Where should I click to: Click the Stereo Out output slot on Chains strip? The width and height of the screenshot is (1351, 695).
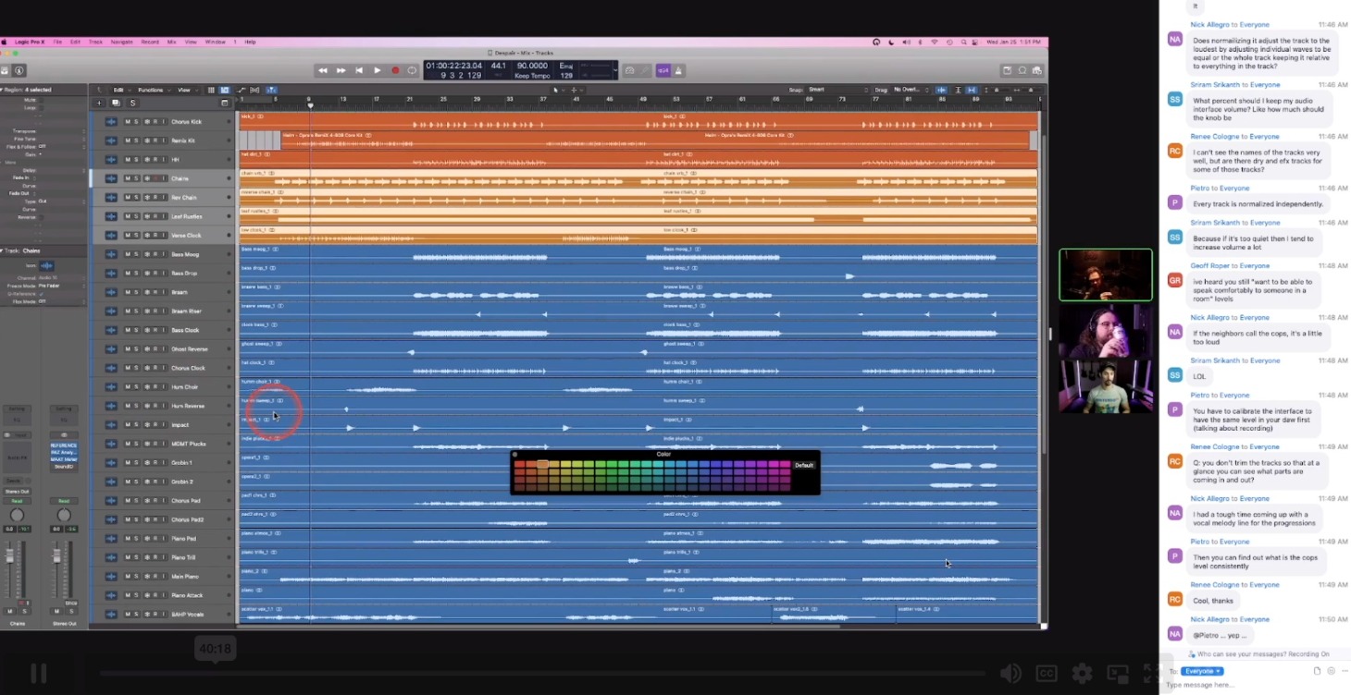[x=17, y=492]
